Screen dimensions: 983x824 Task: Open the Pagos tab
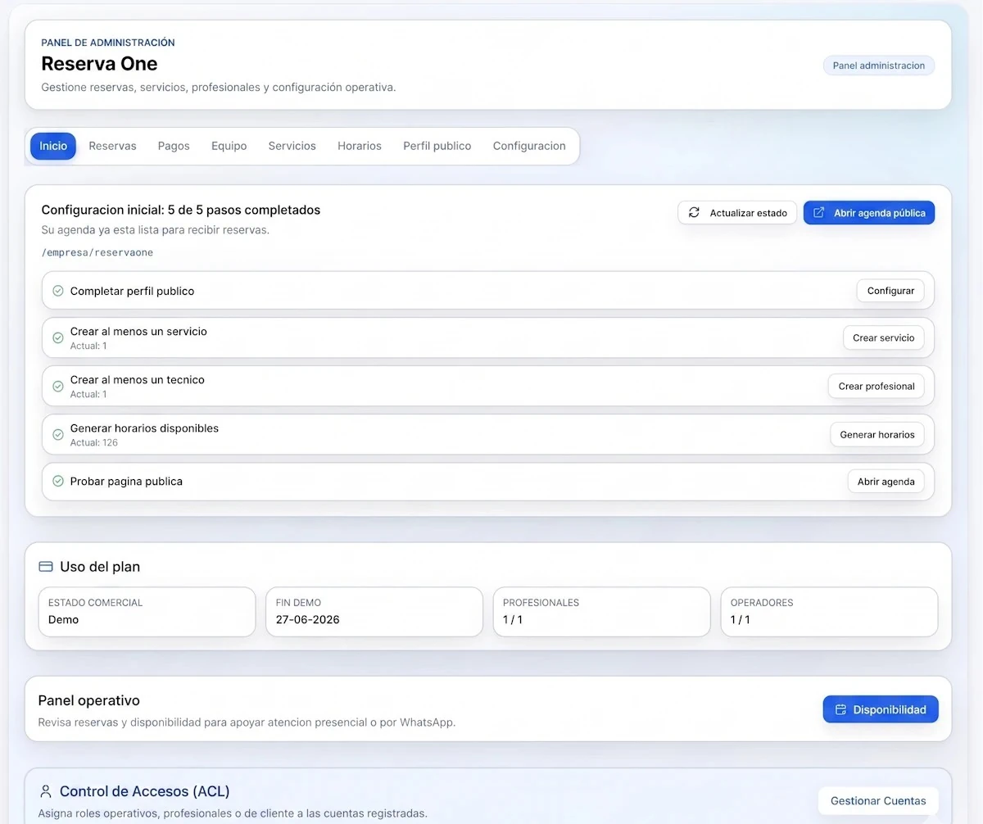pos(174,146)
